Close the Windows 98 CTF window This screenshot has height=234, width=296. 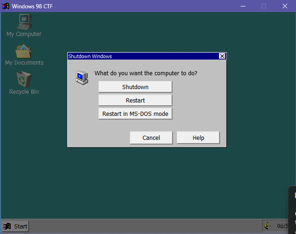285,6
